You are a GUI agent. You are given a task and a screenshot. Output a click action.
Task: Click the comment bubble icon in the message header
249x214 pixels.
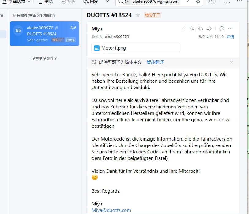point(222,28)
